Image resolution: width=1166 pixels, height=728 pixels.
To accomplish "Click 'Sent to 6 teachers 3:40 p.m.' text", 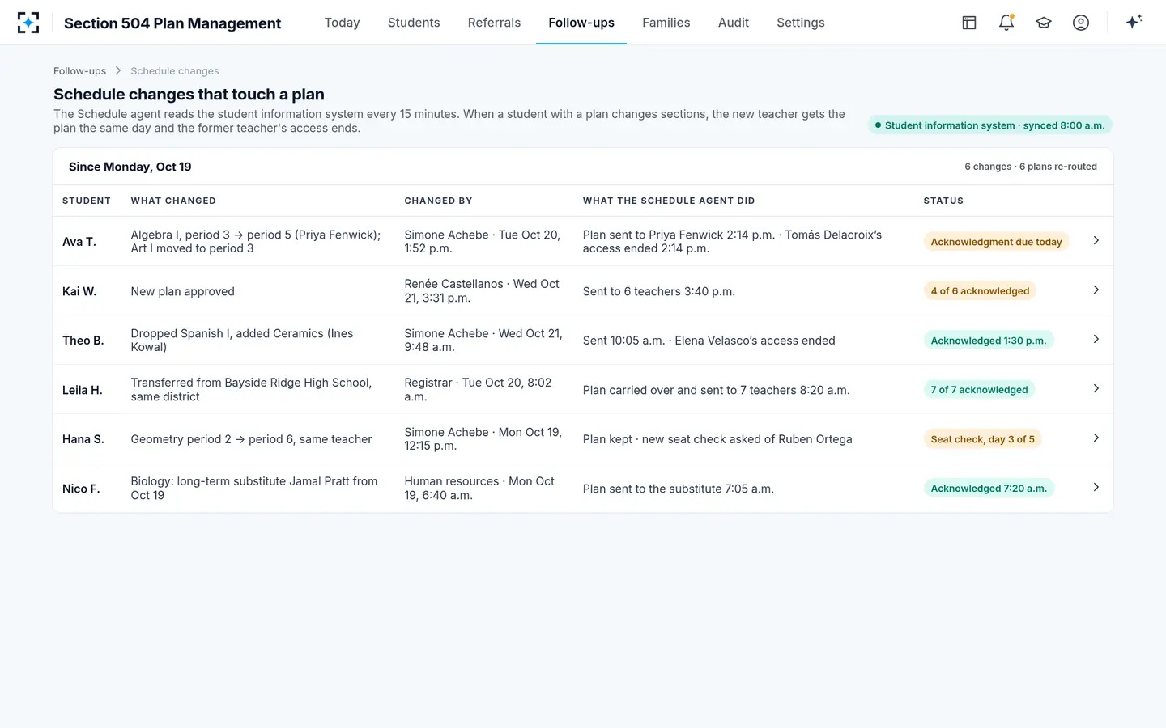I will click(659, 291).
